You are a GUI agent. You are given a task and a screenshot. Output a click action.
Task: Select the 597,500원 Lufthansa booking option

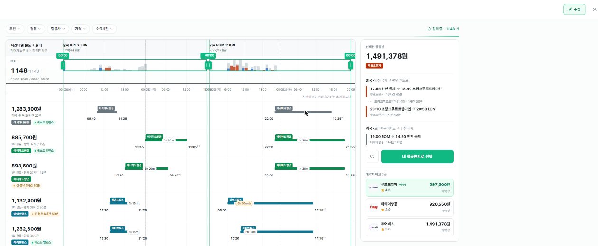[x=410, y=187]
